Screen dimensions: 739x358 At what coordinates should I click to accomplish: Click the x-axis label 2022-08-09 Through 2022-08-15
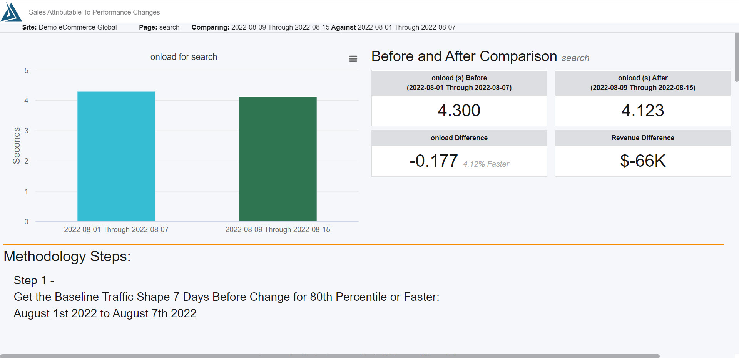tap(278, 229)
